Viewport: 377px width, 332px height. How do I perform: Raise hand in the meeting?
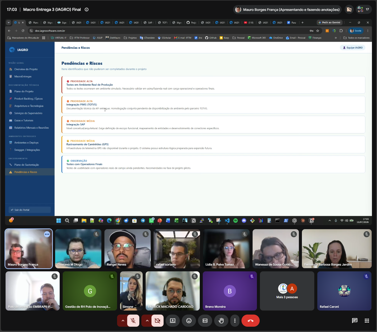pos(221,321)
